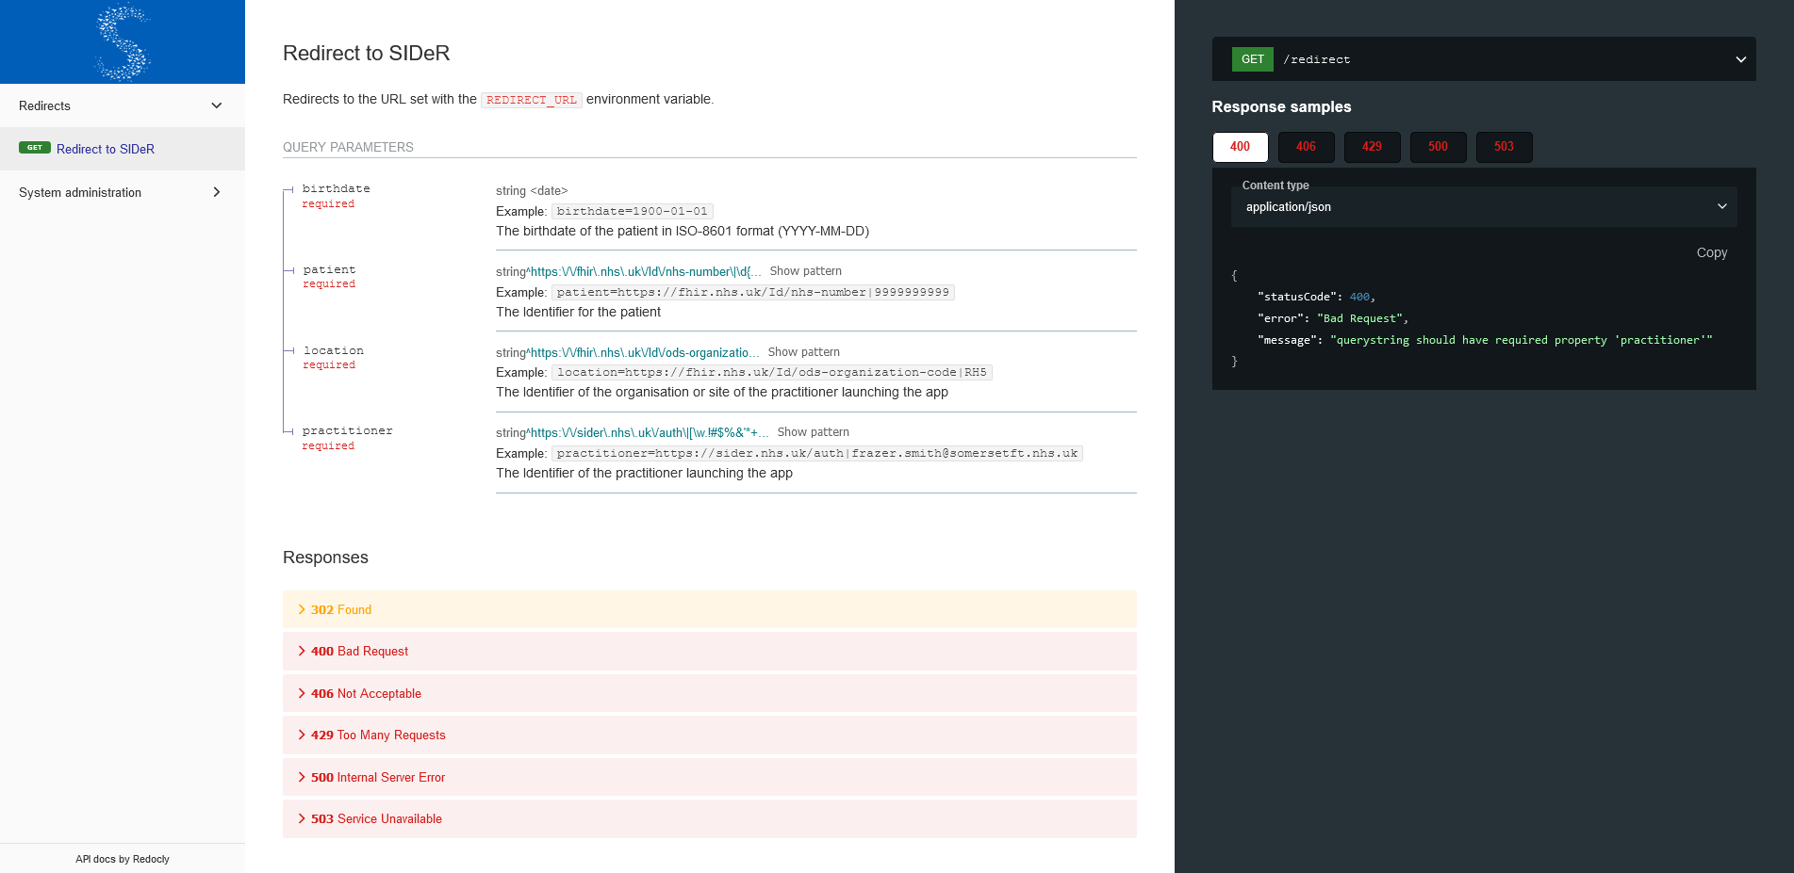Click the Responses section heading
The width and height of the screenshot is (1794, 873).
pos(325,558)
